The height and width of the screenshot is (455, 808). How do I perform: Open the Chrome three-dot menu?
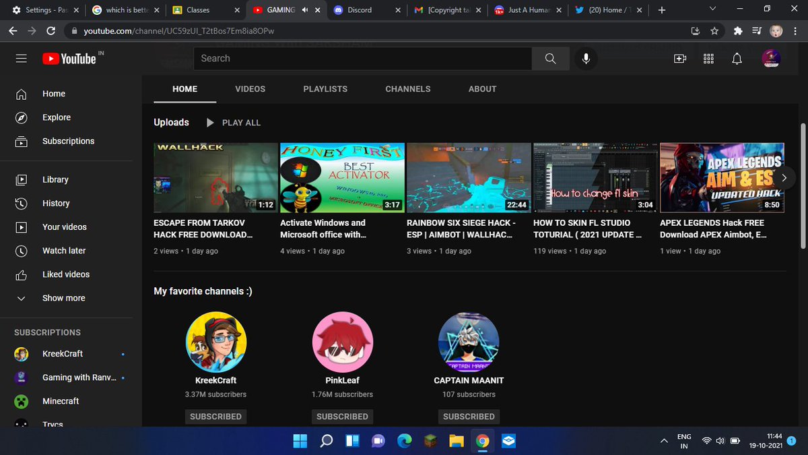click(795, 31)
